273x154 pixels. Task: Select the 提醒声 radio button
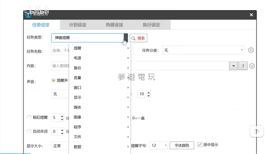coord(53,81)
